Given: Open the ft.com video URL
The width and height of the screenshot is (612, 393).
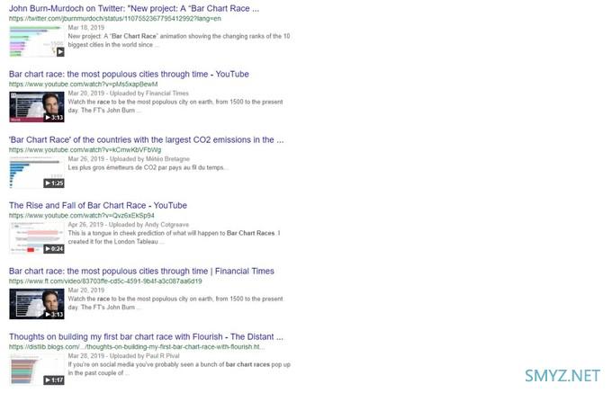Looking at the screenshot, I should tap(105, 281).
